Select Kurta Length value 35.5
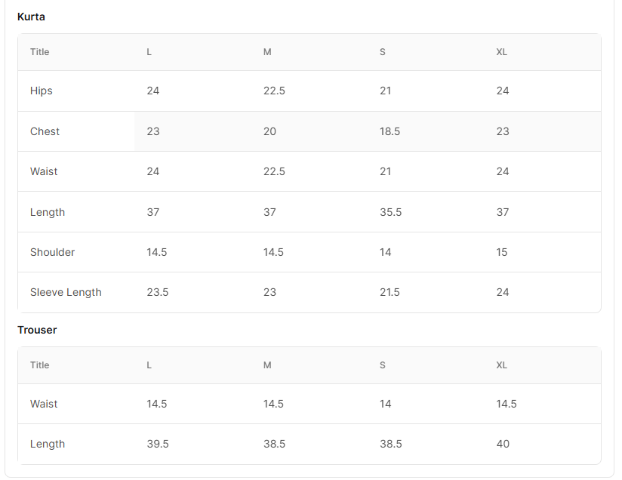This screenshot has width=622, height=480. pyautogui.click(x=391, y=212)
